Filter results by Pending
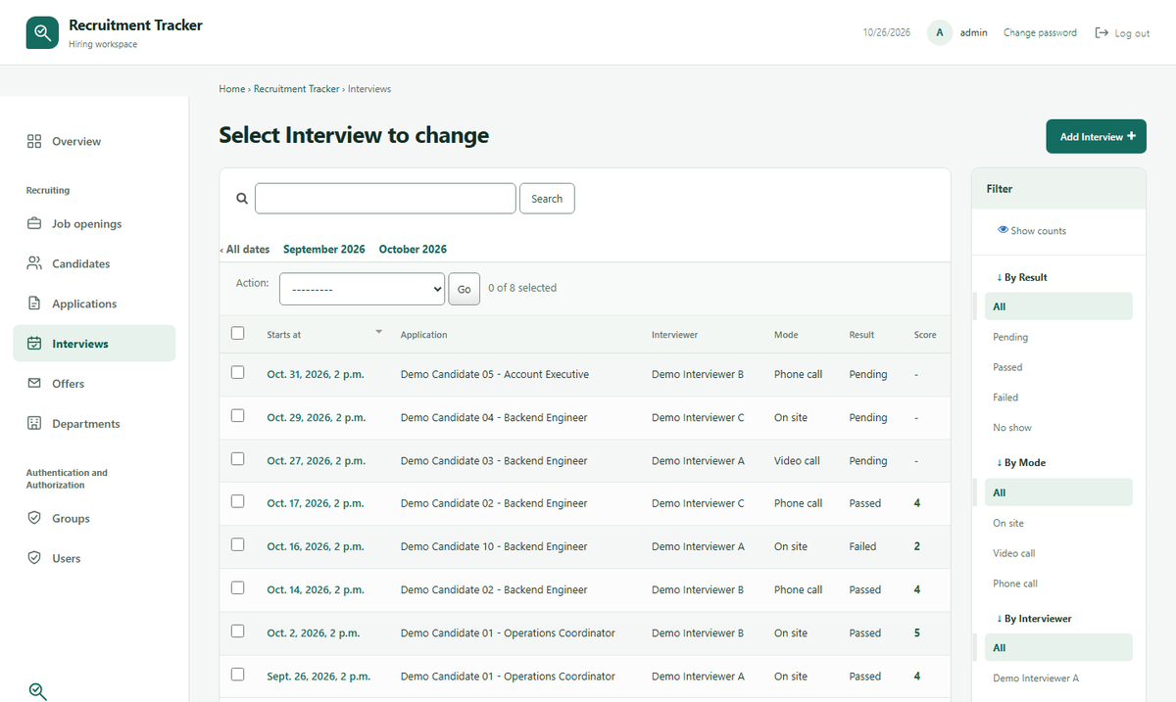1176x702 pixels. 1010,337
